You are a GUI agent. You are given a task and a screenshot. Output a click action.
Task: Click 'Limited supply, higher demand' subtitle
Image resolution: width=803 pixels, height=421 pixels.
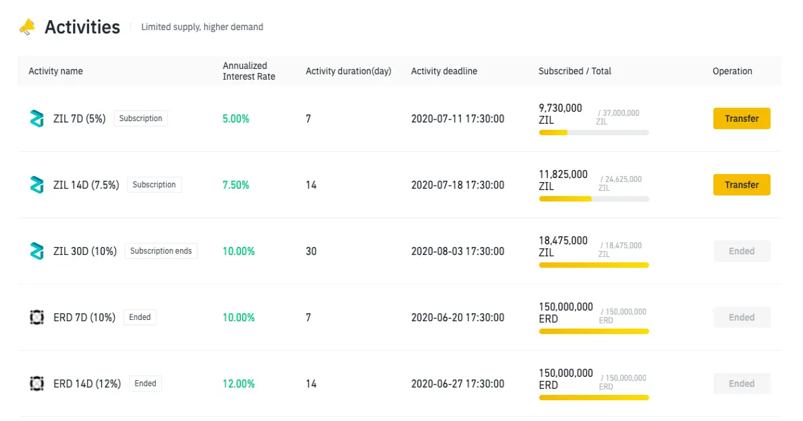pos(202,27)
